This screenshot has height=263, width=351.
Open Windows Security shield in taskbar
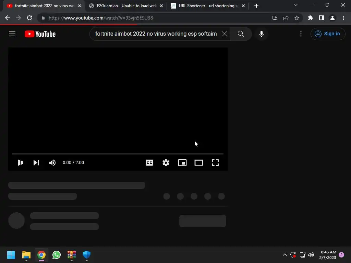pyautogui.click(x=87, y=255)
